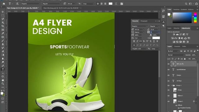Viewport: 199px width, 112px height.
Task: Click center align text in options bar
Action: [102, 4]
